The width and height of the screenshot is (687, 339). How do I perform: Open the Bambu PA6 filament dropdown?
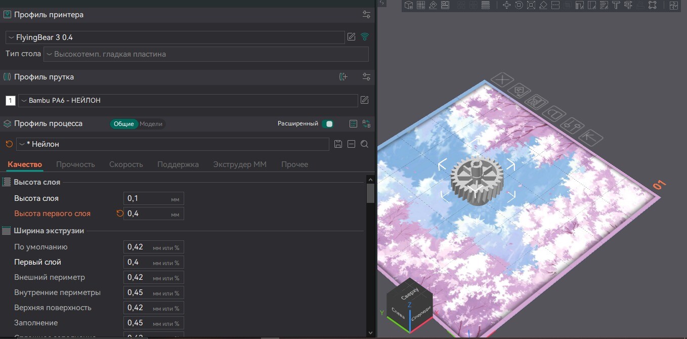(188, 101)
